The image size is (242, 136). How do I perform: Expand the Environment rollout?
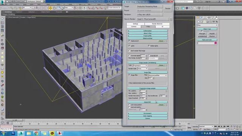coord(147,113)
